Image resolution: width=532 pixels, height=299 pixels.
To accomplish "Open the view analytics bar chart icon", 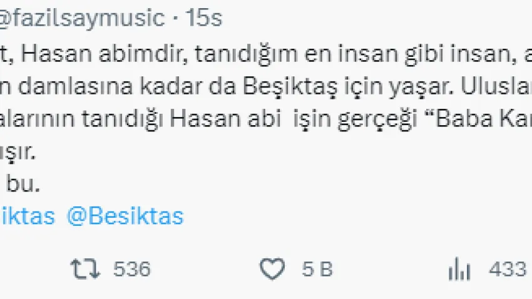I will pyautogui.click(x=460, y=269).
